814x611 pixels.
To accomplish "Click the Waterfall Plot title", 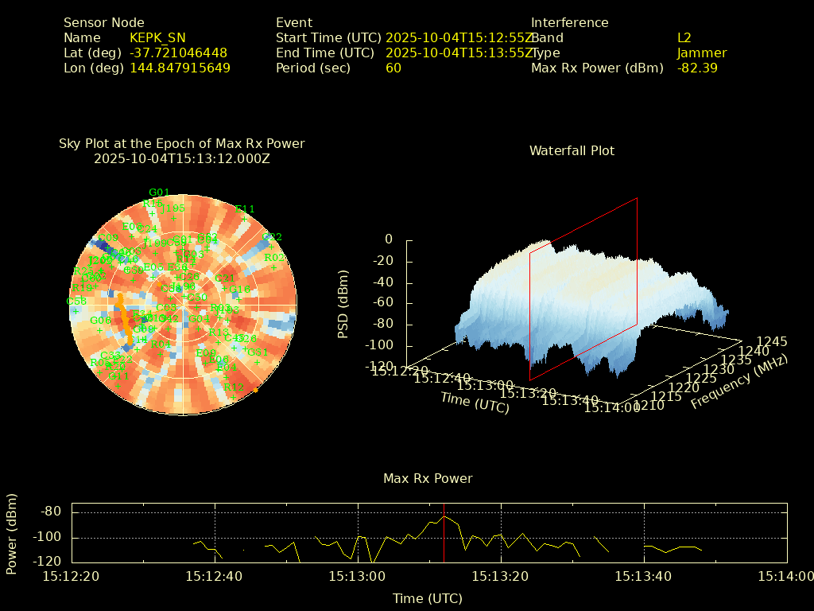I will click(x=572, y=151).
